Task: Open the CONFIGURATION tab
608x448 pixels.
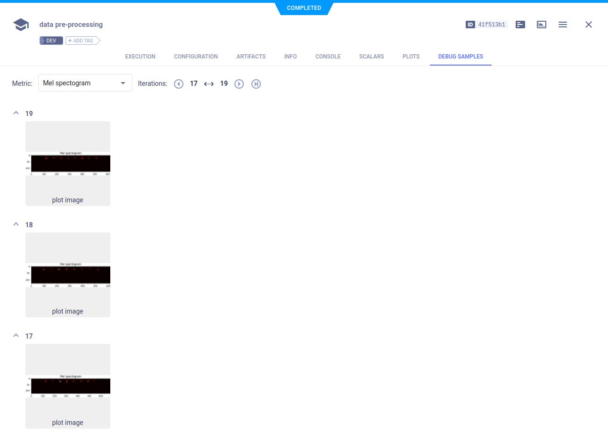Action: [x=196, y=57]
